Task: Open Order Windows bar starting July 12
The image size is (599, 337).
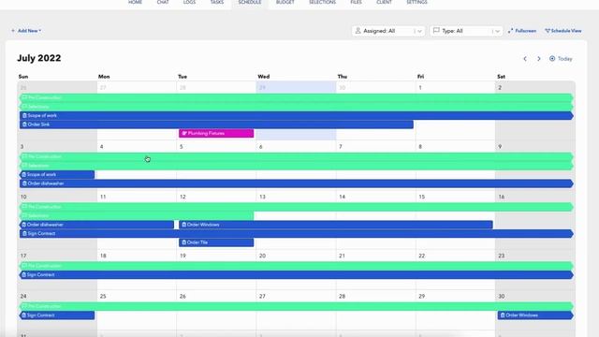Action: (x=336, y=225)
